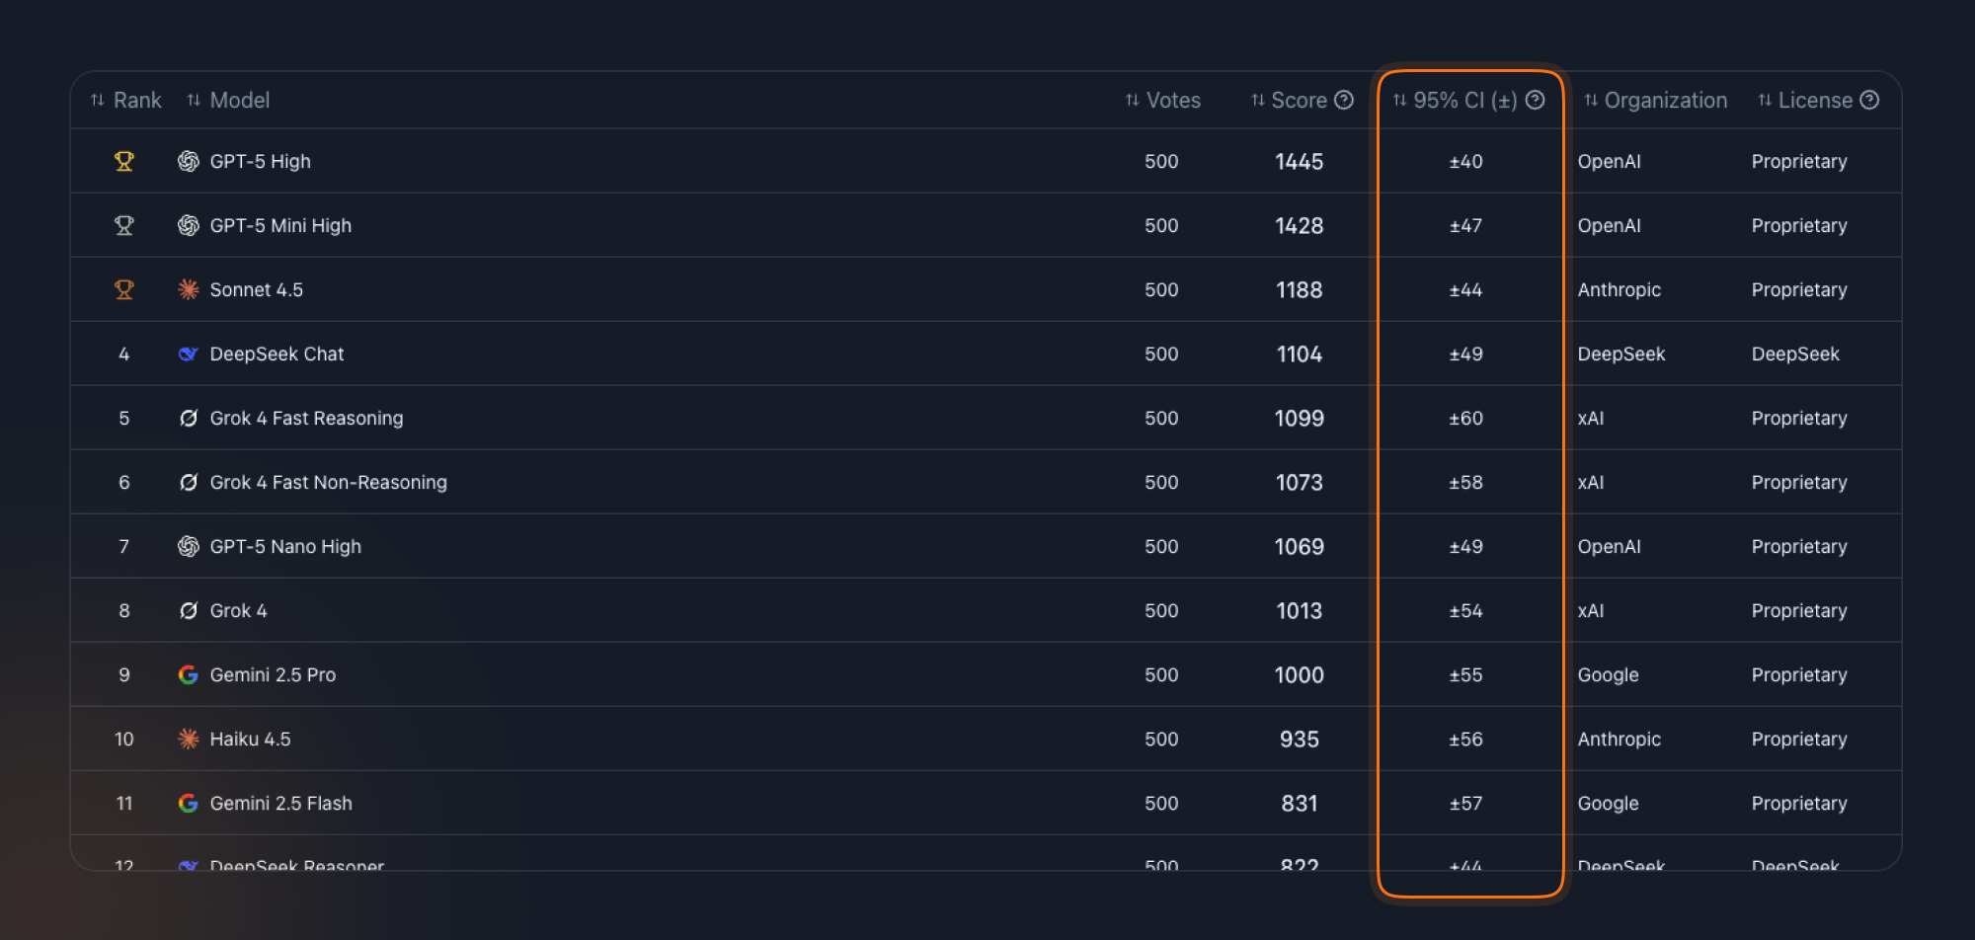Click the Score column help icon
The height and width of the screenshot is (940, 1975).
point(1344,100)
